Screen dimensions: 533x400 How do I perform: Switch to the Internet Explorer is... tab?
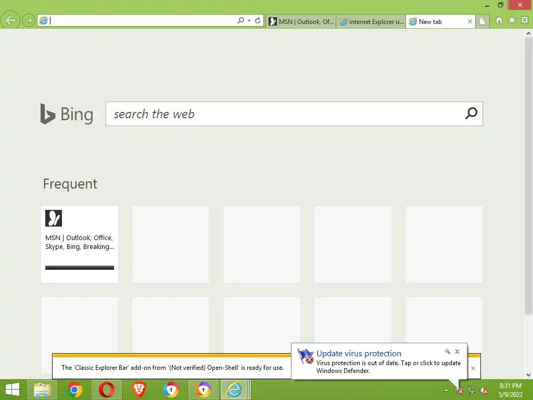371,21
